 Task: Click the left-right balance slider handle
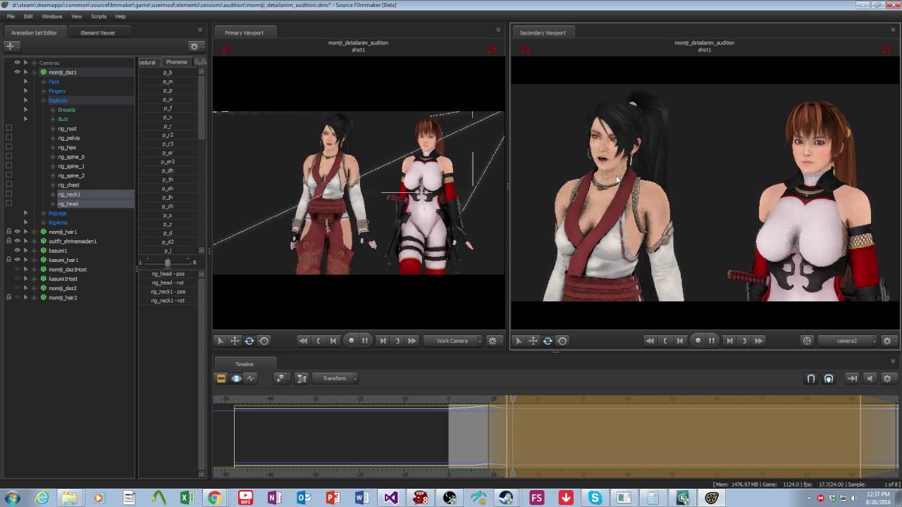167,262
